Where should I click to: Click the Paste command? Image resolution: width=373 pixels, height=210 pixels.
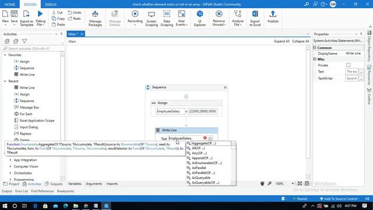pos(58,24)
